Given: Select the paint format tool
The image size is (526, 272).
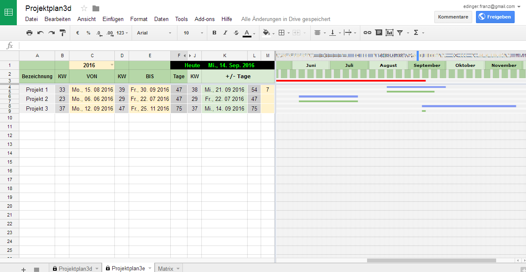Looking at the screenshot, I should [62, 32].
